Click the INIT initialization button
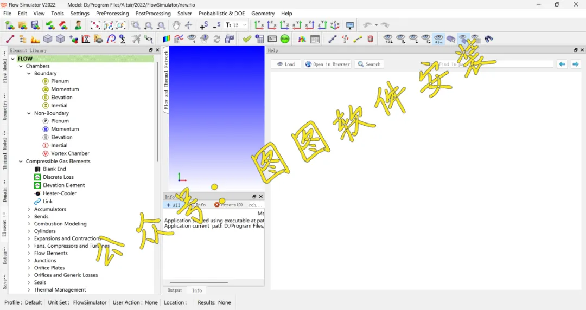This screenshot has height=310, width=586. point(272,39)
